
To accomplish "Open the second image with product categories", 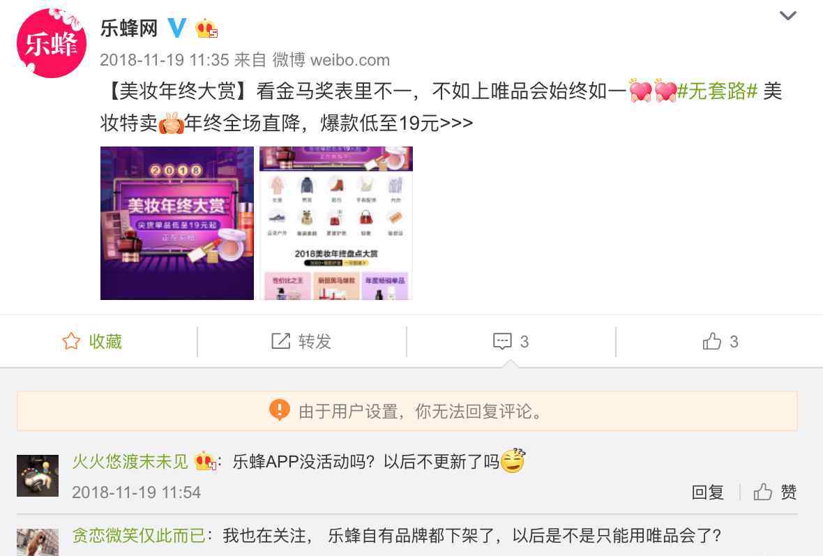I will pyautogui.click(x=336, y=223).
